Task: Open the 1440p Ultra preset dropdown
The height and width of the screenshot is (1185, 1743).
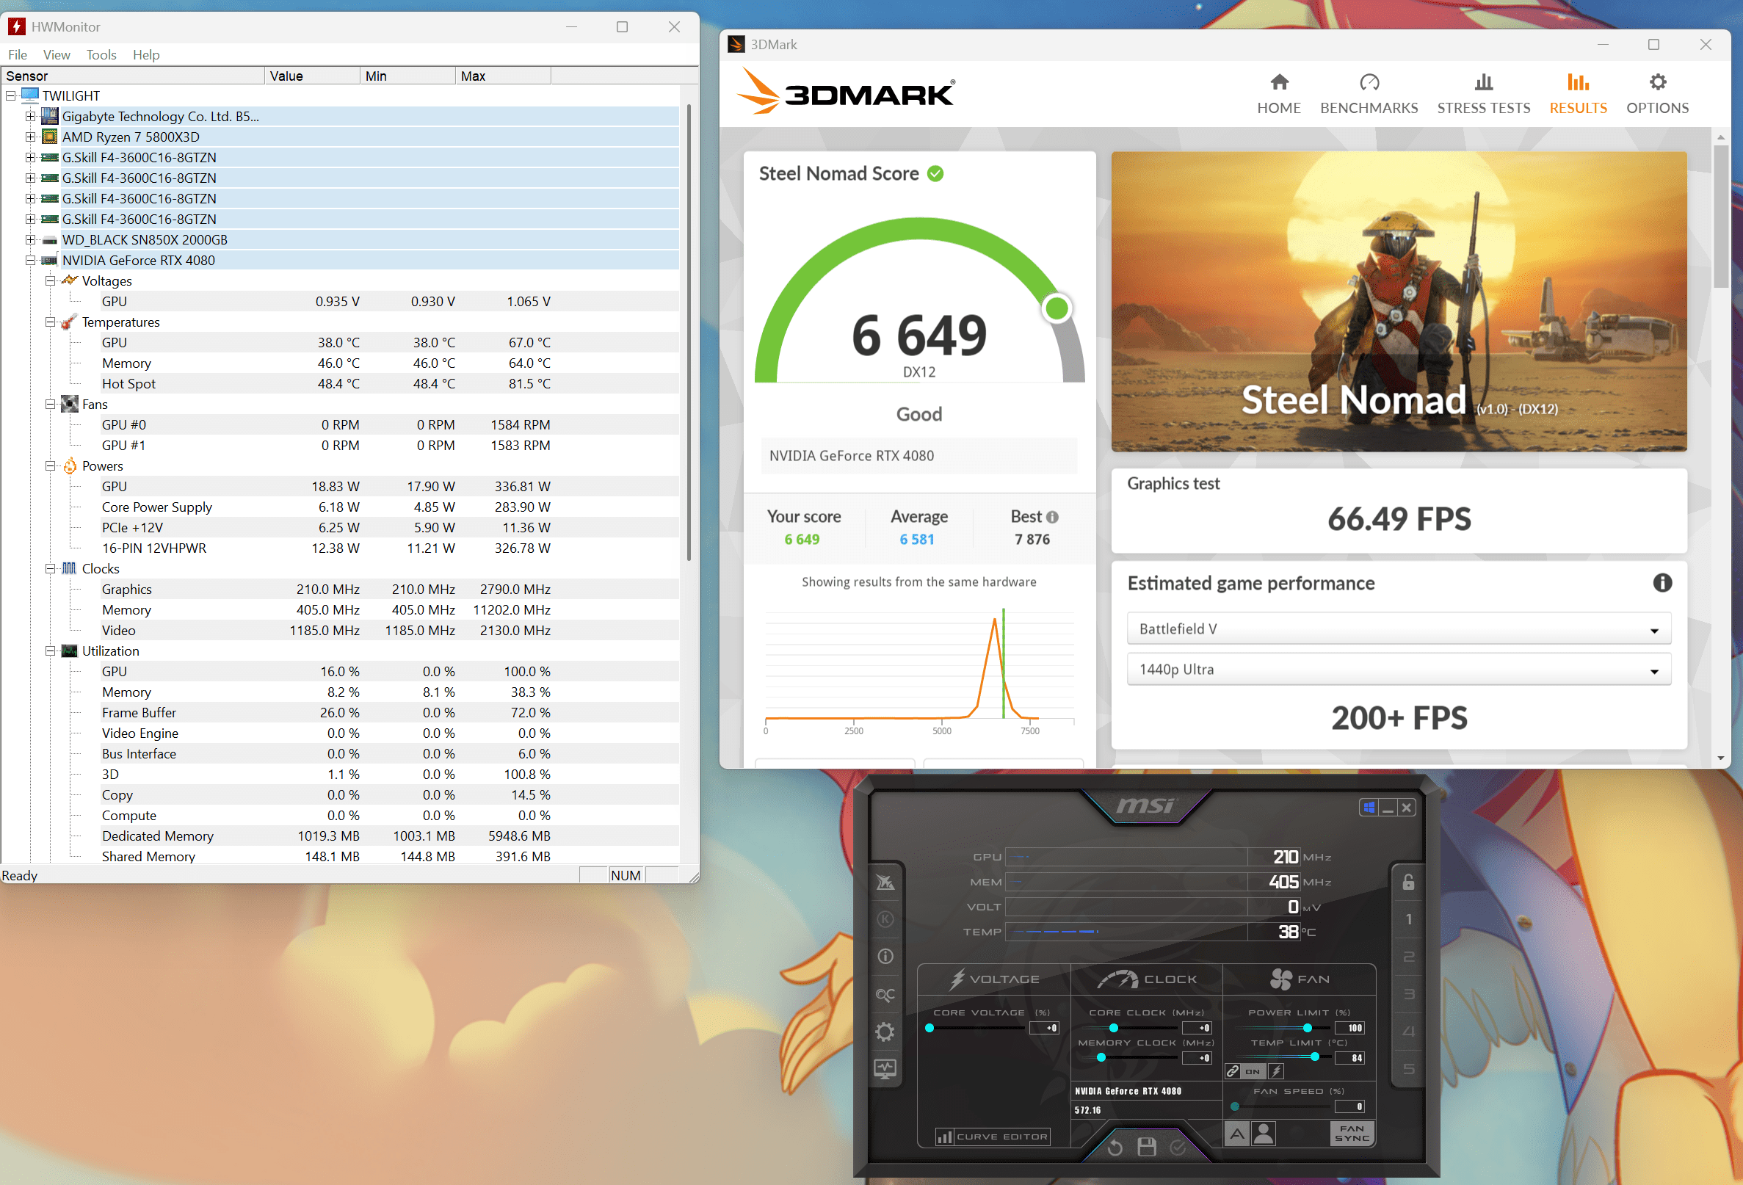Action: (1398, 669)
